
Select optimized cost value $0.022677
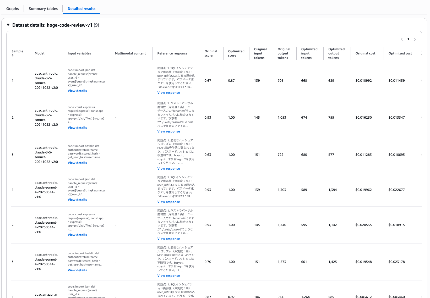(x=396, y=190)
